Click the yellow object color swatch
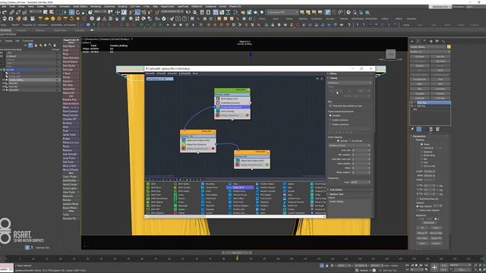 449,47
